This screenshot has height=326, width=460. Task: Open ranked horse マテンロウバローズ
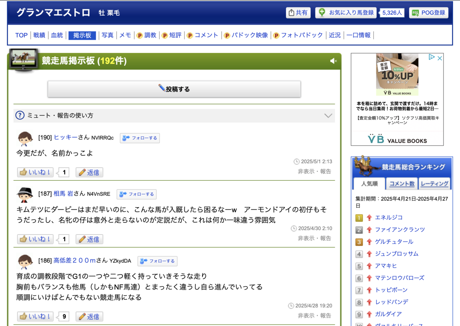(x=400, y=278)
